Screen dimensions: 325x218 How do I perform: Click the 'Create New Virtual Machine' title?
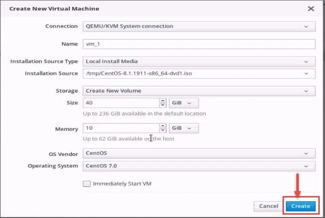[x=54, y=9]
